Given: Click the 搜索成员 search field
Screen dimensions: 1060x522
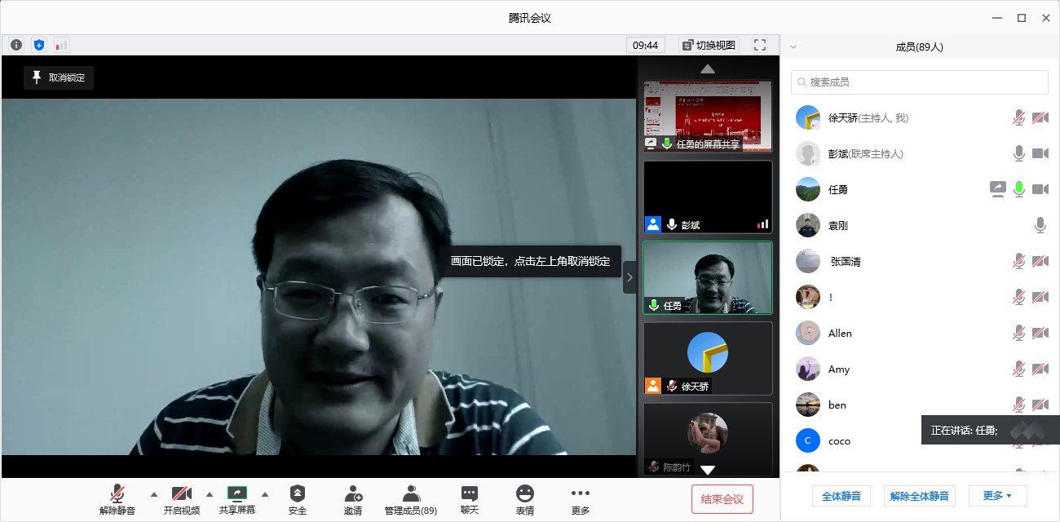Looking at the screenshot, I should click(919, 82).
